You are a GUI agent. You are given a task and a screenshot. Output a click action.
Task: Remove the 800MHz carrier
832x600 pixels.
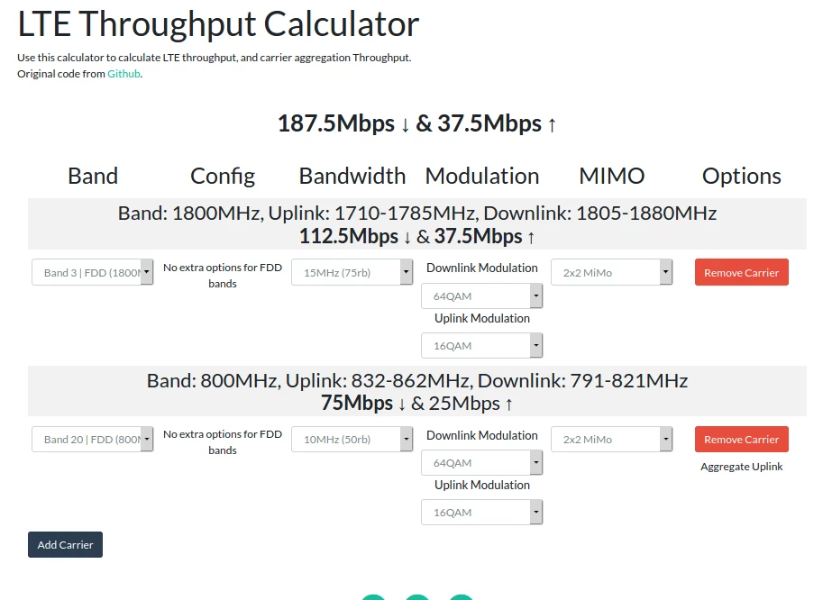point(741,440)
